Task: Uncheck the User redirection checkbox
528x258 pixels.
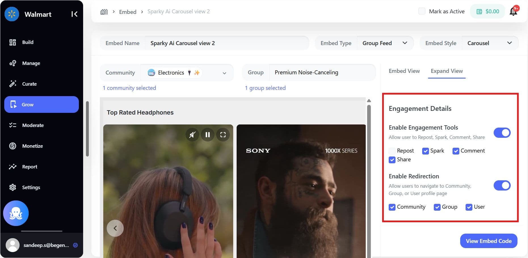Action: click(469, 207)
